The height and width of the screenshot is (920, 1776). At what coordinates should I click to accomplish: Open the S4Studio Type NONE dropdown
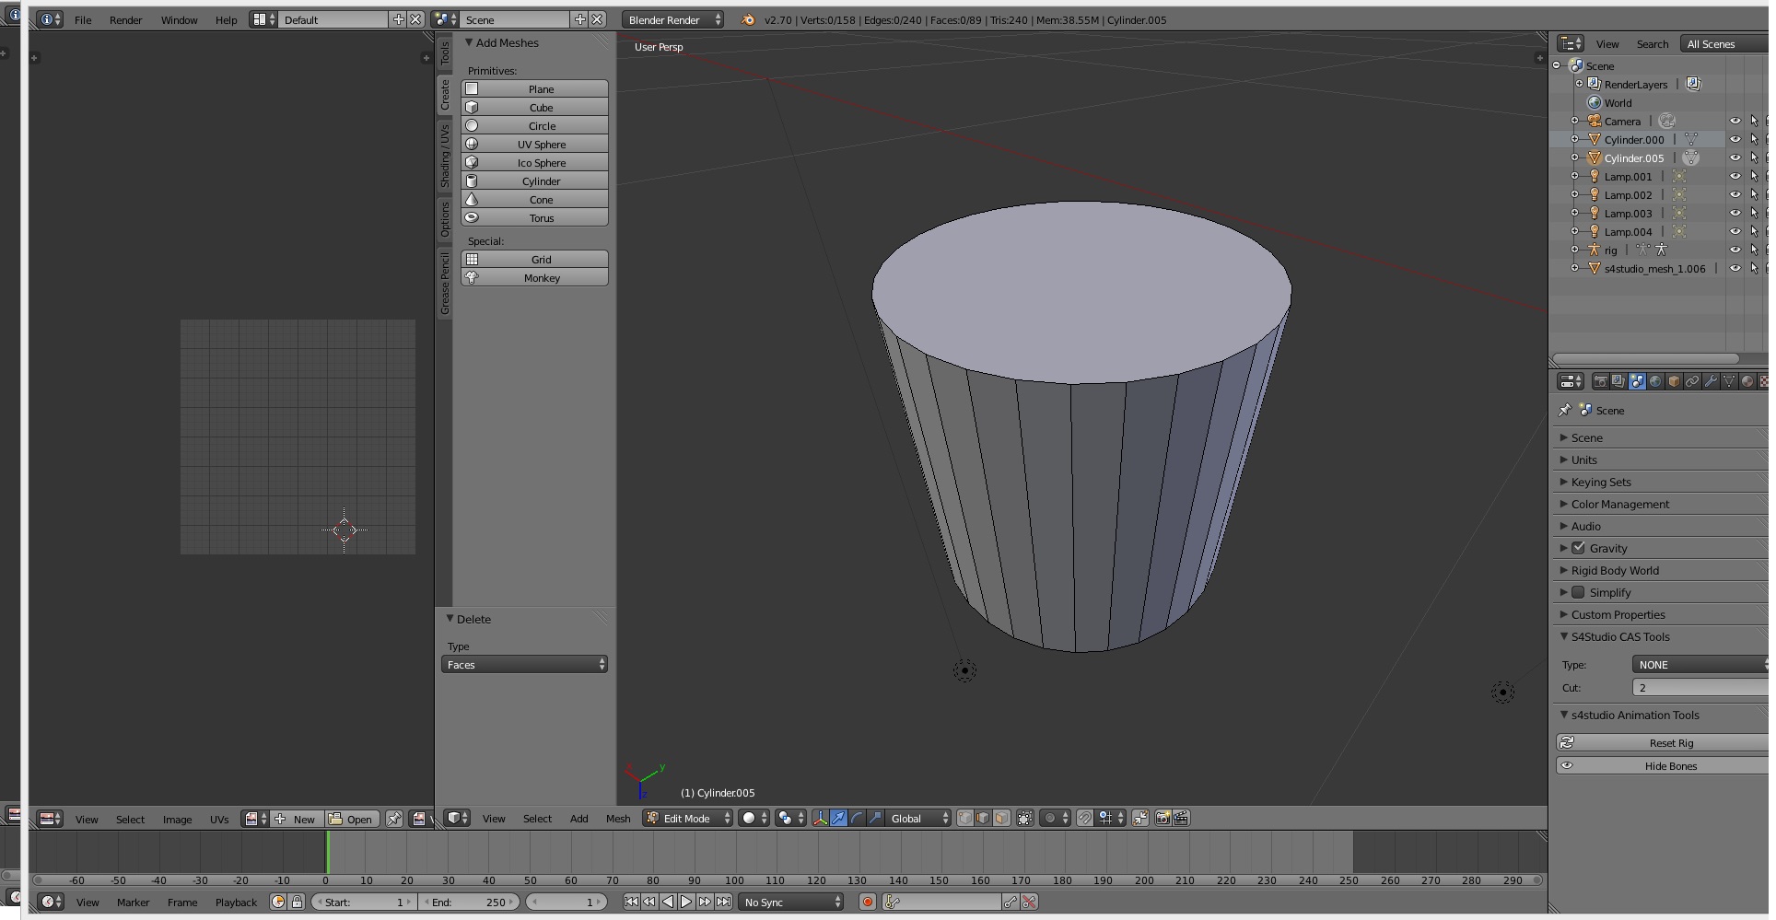(1700, 665)
